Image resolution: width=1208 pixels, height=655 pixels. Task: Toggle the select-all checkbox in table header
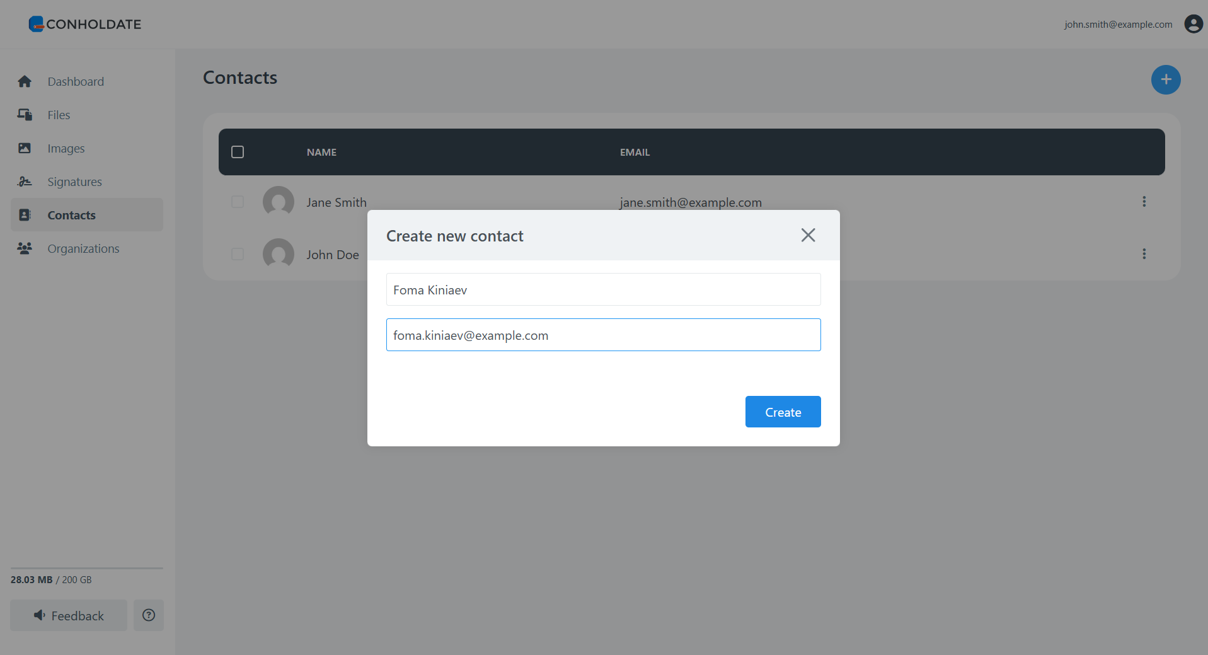click(x=238, y=152)
